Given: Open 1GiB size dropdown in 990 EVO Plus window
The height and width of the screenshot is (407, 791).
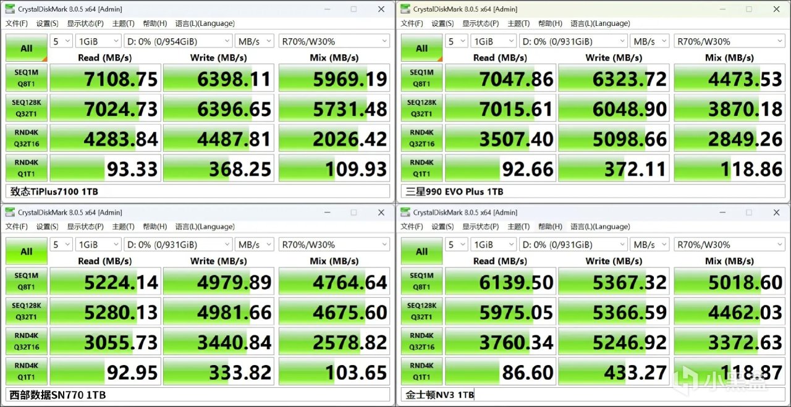Looking at the screenshot, I should coord(494,41).
